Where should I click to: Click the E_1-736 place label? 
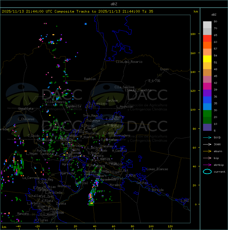coord(154,81)
